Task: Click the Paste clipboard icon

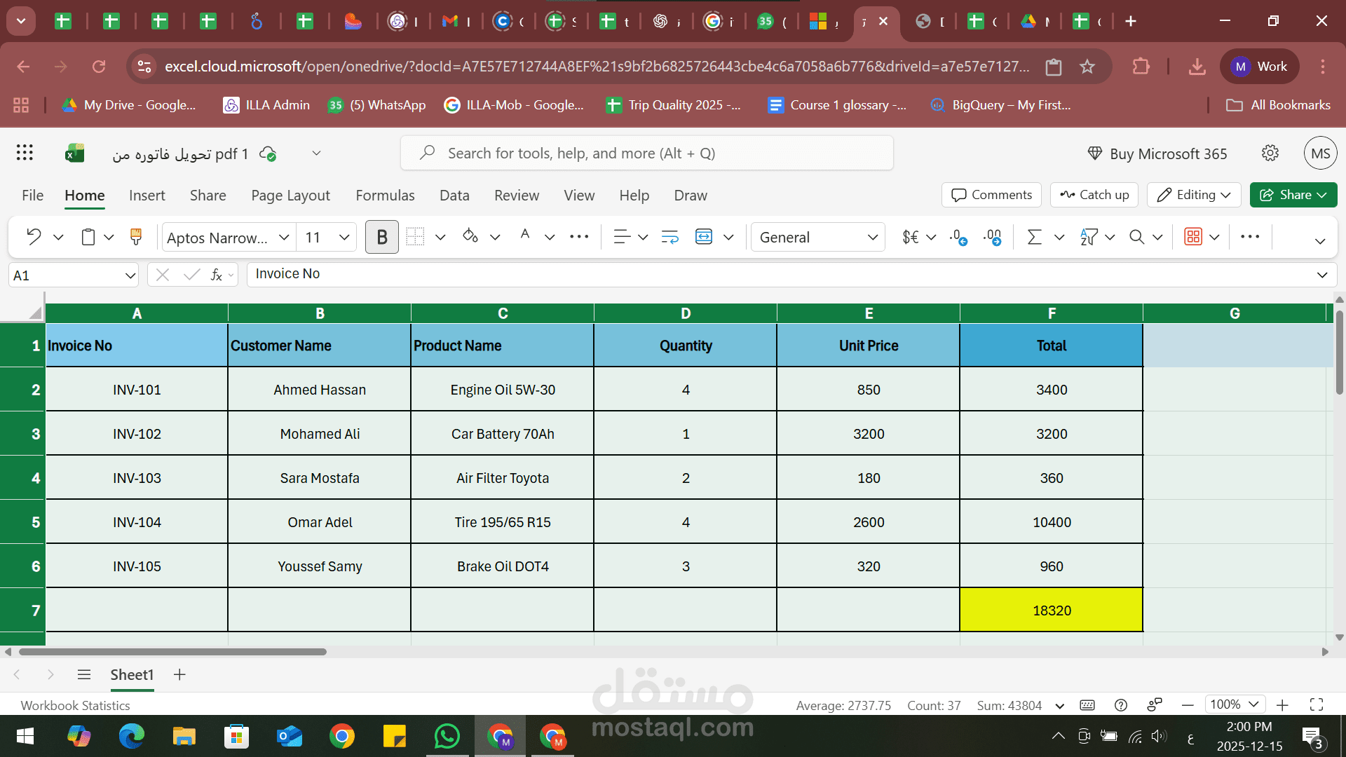Action: click(89, 236)
